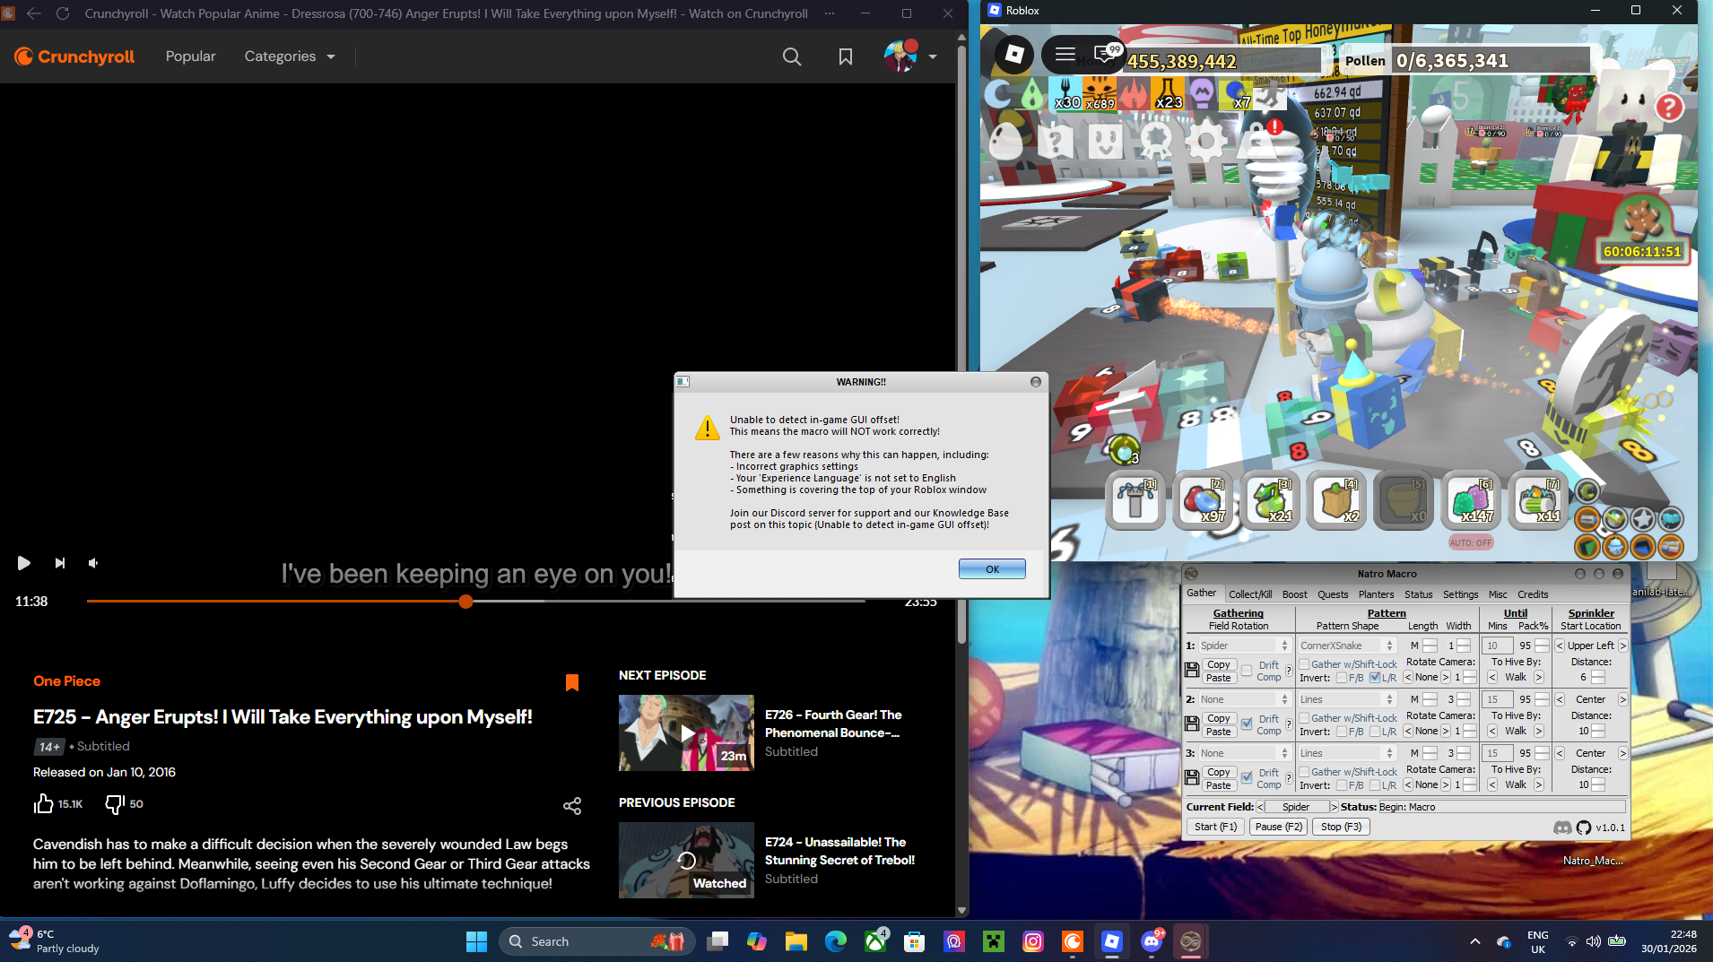1713x962 pixels.
Task: Switch to the Collect/Kill tab in Natro Macro
Action: (1251, 594)
